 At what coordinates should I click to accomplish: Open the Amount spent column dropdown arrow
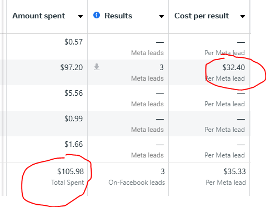pyautogui.click(x=81, y=17)
